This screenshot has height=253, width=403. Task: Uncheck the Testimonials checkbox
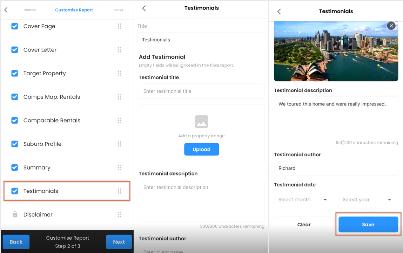[x=15, y=191]
